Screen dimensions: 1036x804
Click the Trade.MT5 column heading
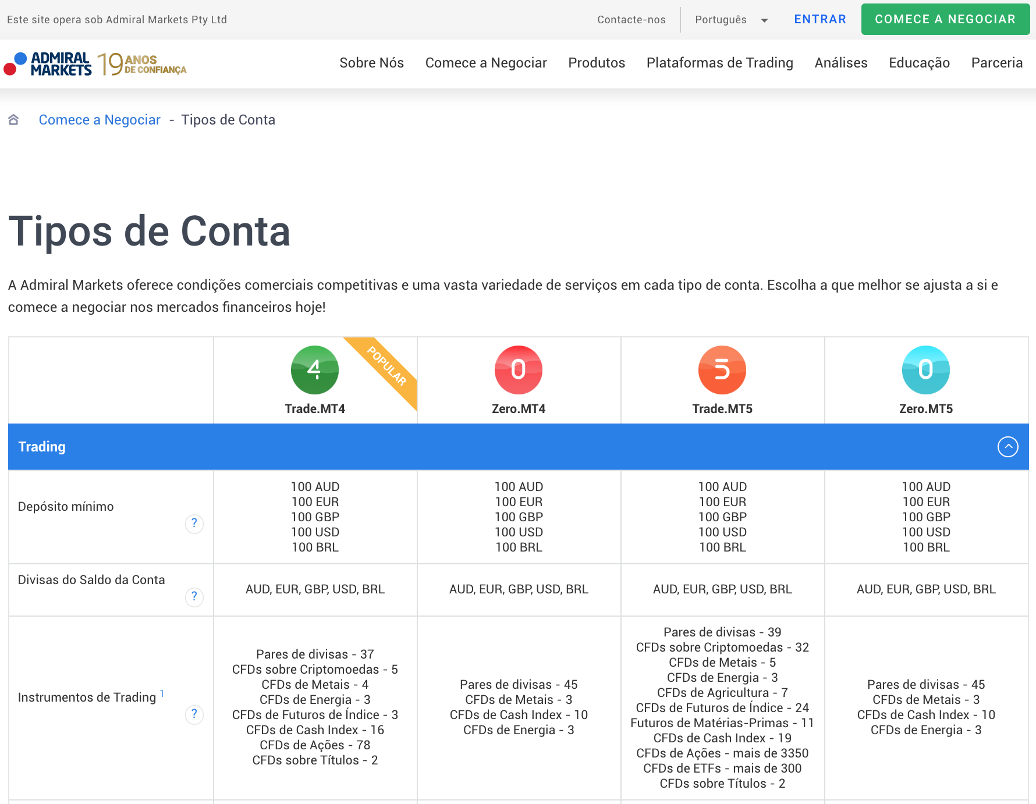click(722, 409)
